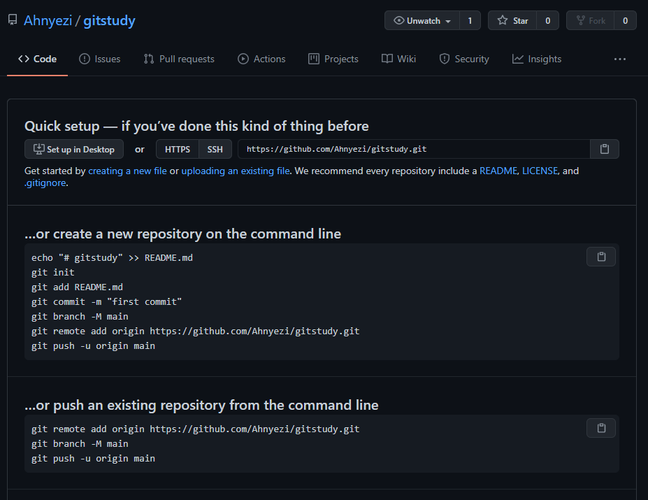Click the git commit -m "first commit" line
648x500 pixels.
click(107, 302)
